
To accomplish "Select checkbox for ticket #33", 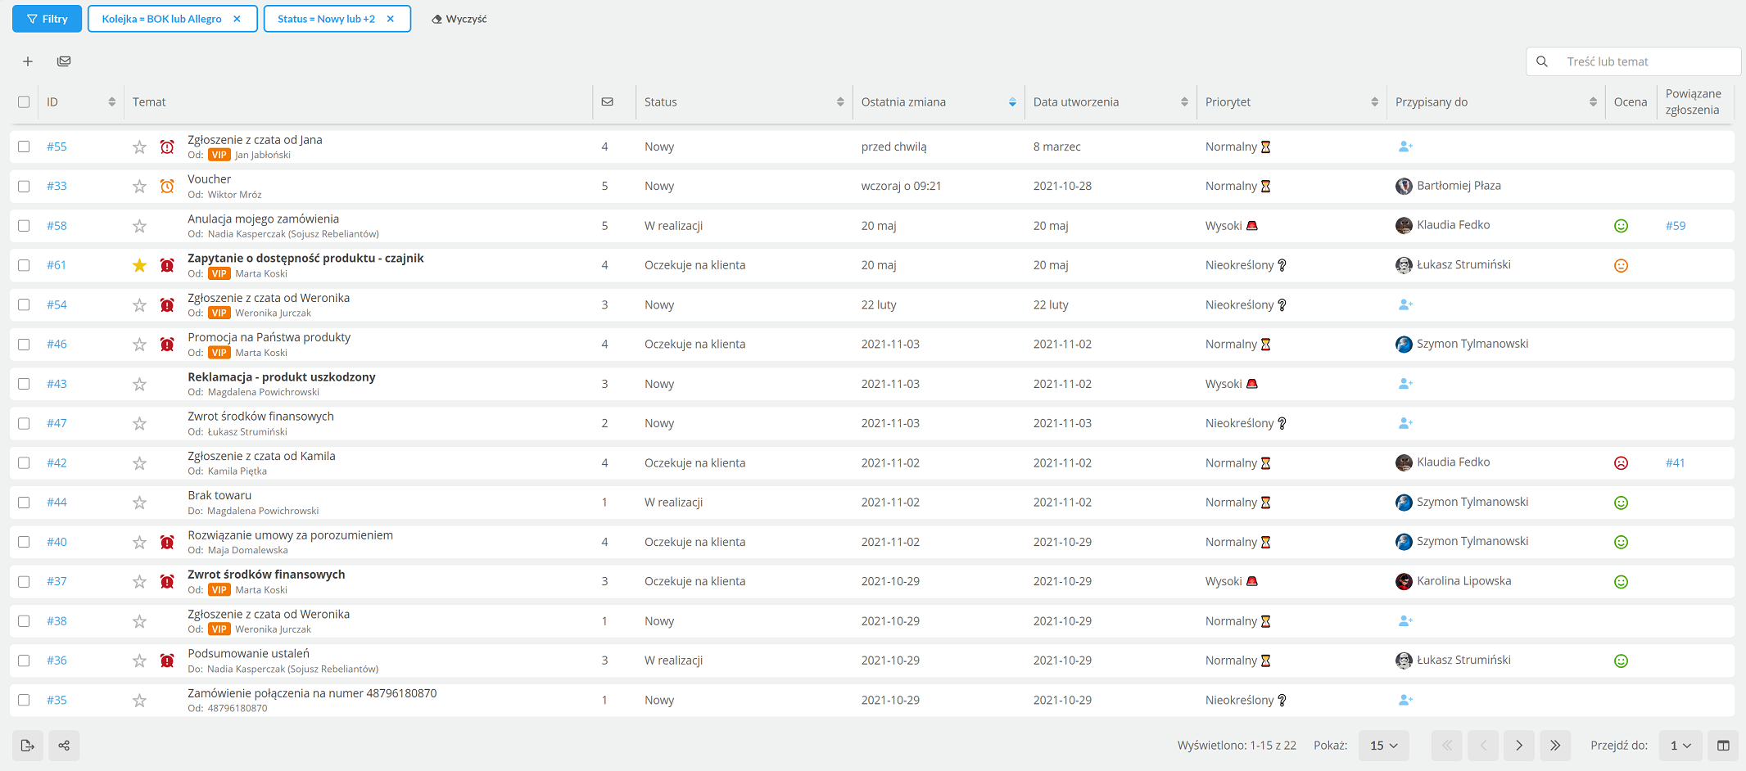I will coord(24,187).
